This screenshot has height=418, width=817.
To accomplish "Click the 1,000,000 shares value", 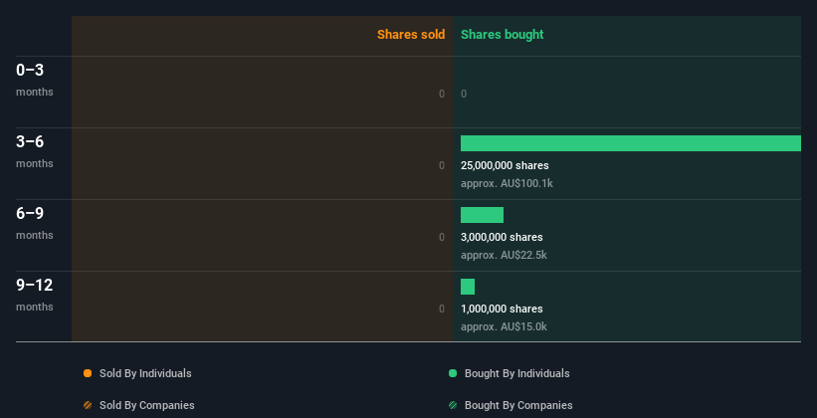I will click(x=502, y=310).
